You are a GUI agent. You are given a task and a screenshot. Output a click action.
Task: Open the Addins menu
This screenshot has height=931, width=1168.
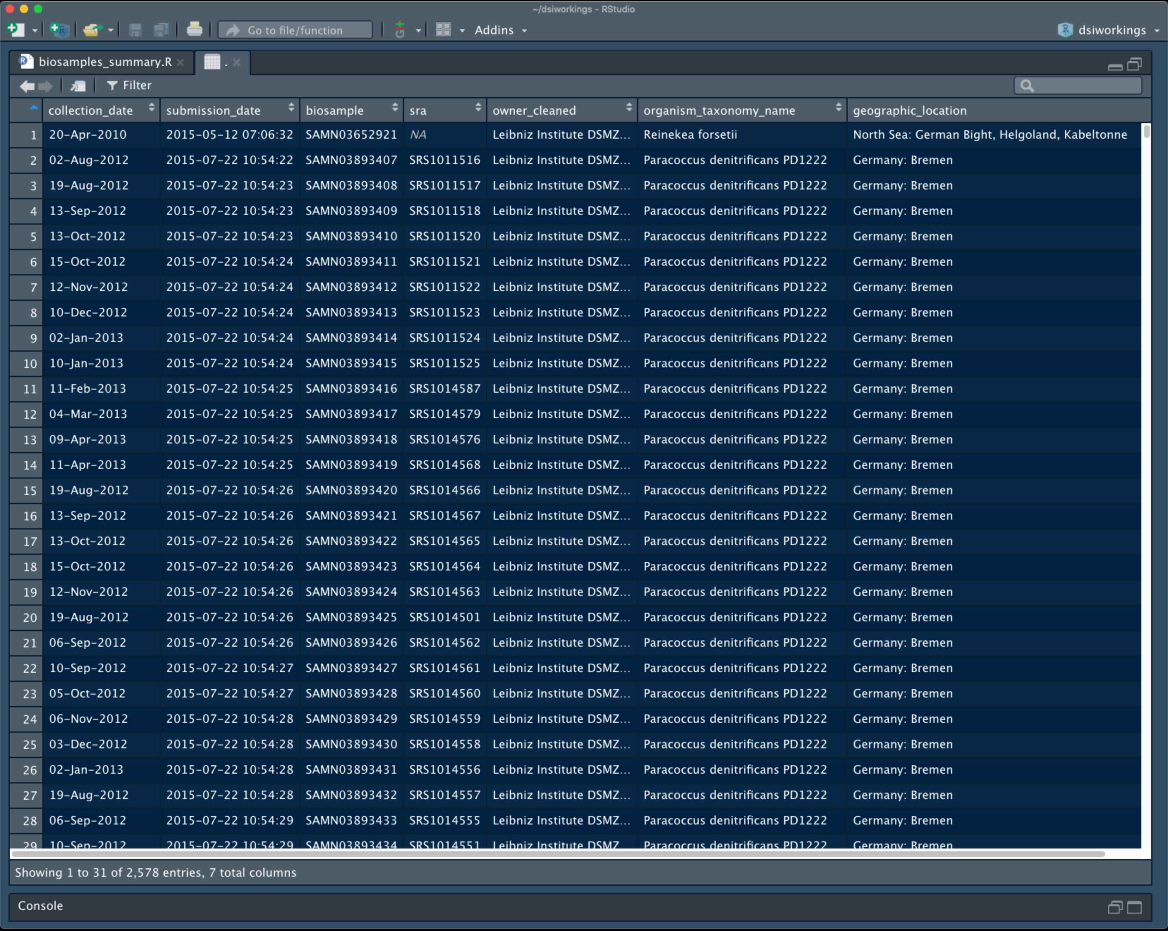pos(500,30)
